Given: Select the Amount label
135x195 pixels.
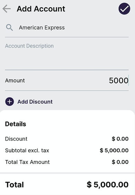Looking at the screenshot, I should click(15, 81).
